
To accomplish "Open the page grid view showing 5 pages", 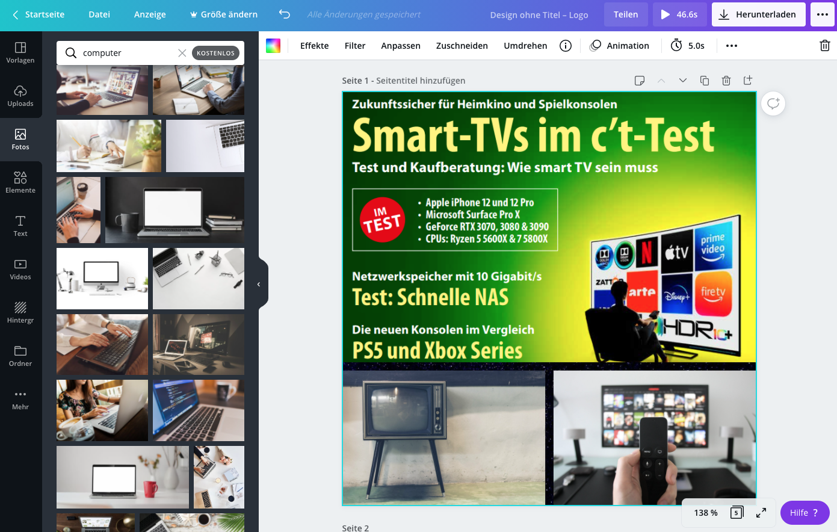I will (x=737, y=513).
